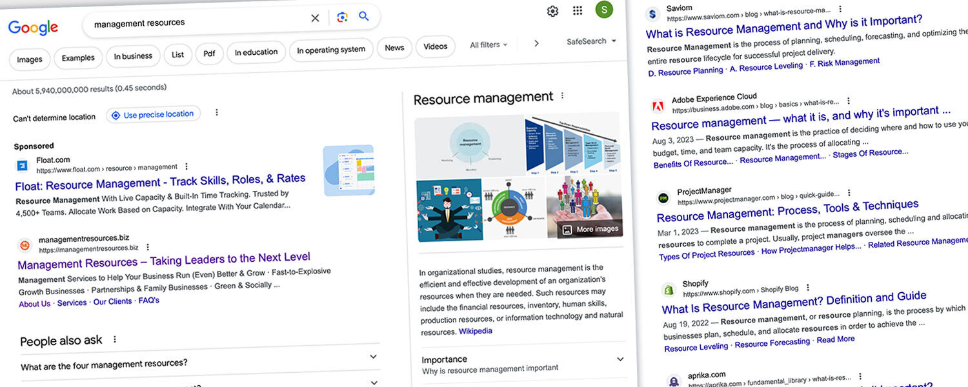Select the Examples filter chip
Viewport: 968px width, 387px height.
click(x=78, y=58)
